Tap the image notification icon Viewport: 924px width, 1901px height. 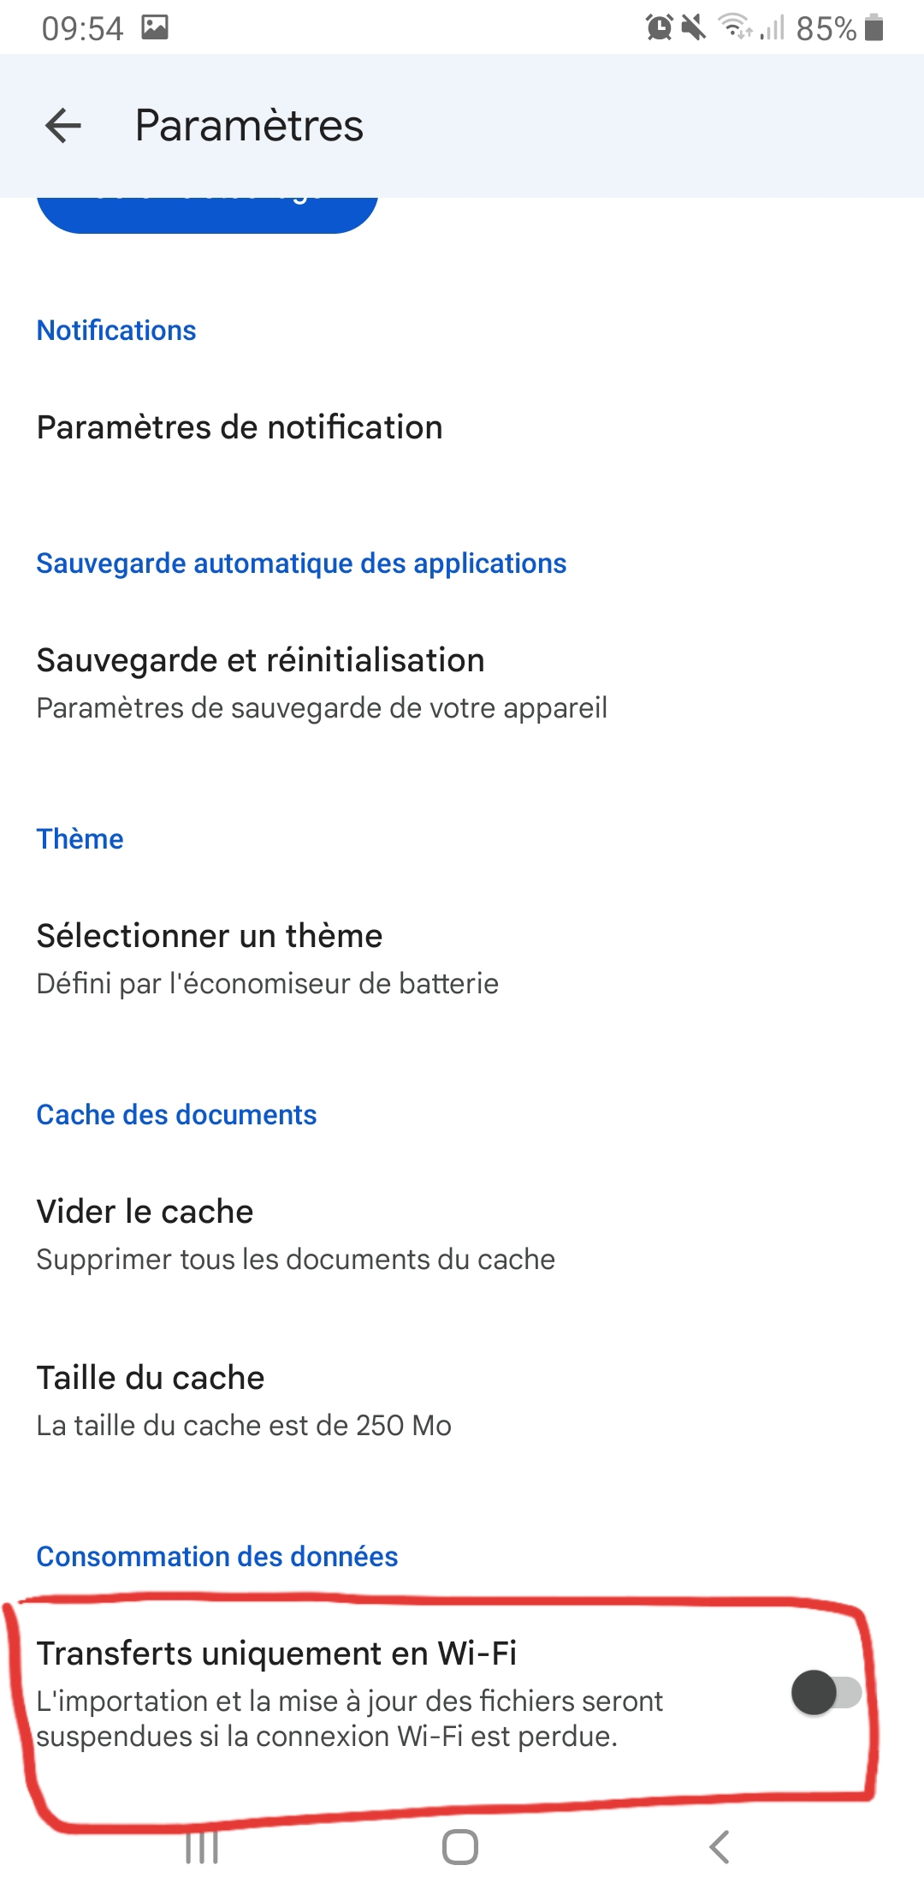pos(155,27)
